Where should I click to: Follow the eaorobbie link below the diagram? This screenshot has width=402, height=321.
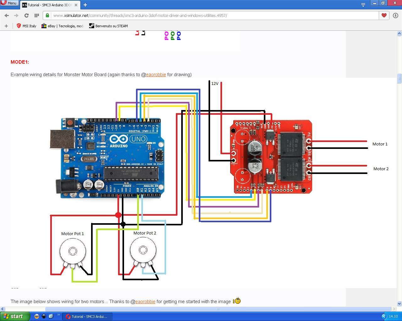tap(145, 302)
